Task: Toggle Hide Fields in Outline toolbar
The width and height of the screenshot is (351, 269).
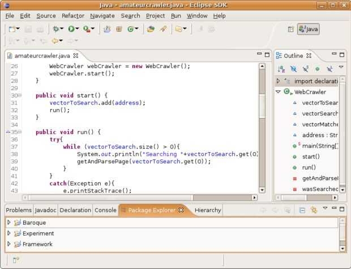Action: (293, 69)
